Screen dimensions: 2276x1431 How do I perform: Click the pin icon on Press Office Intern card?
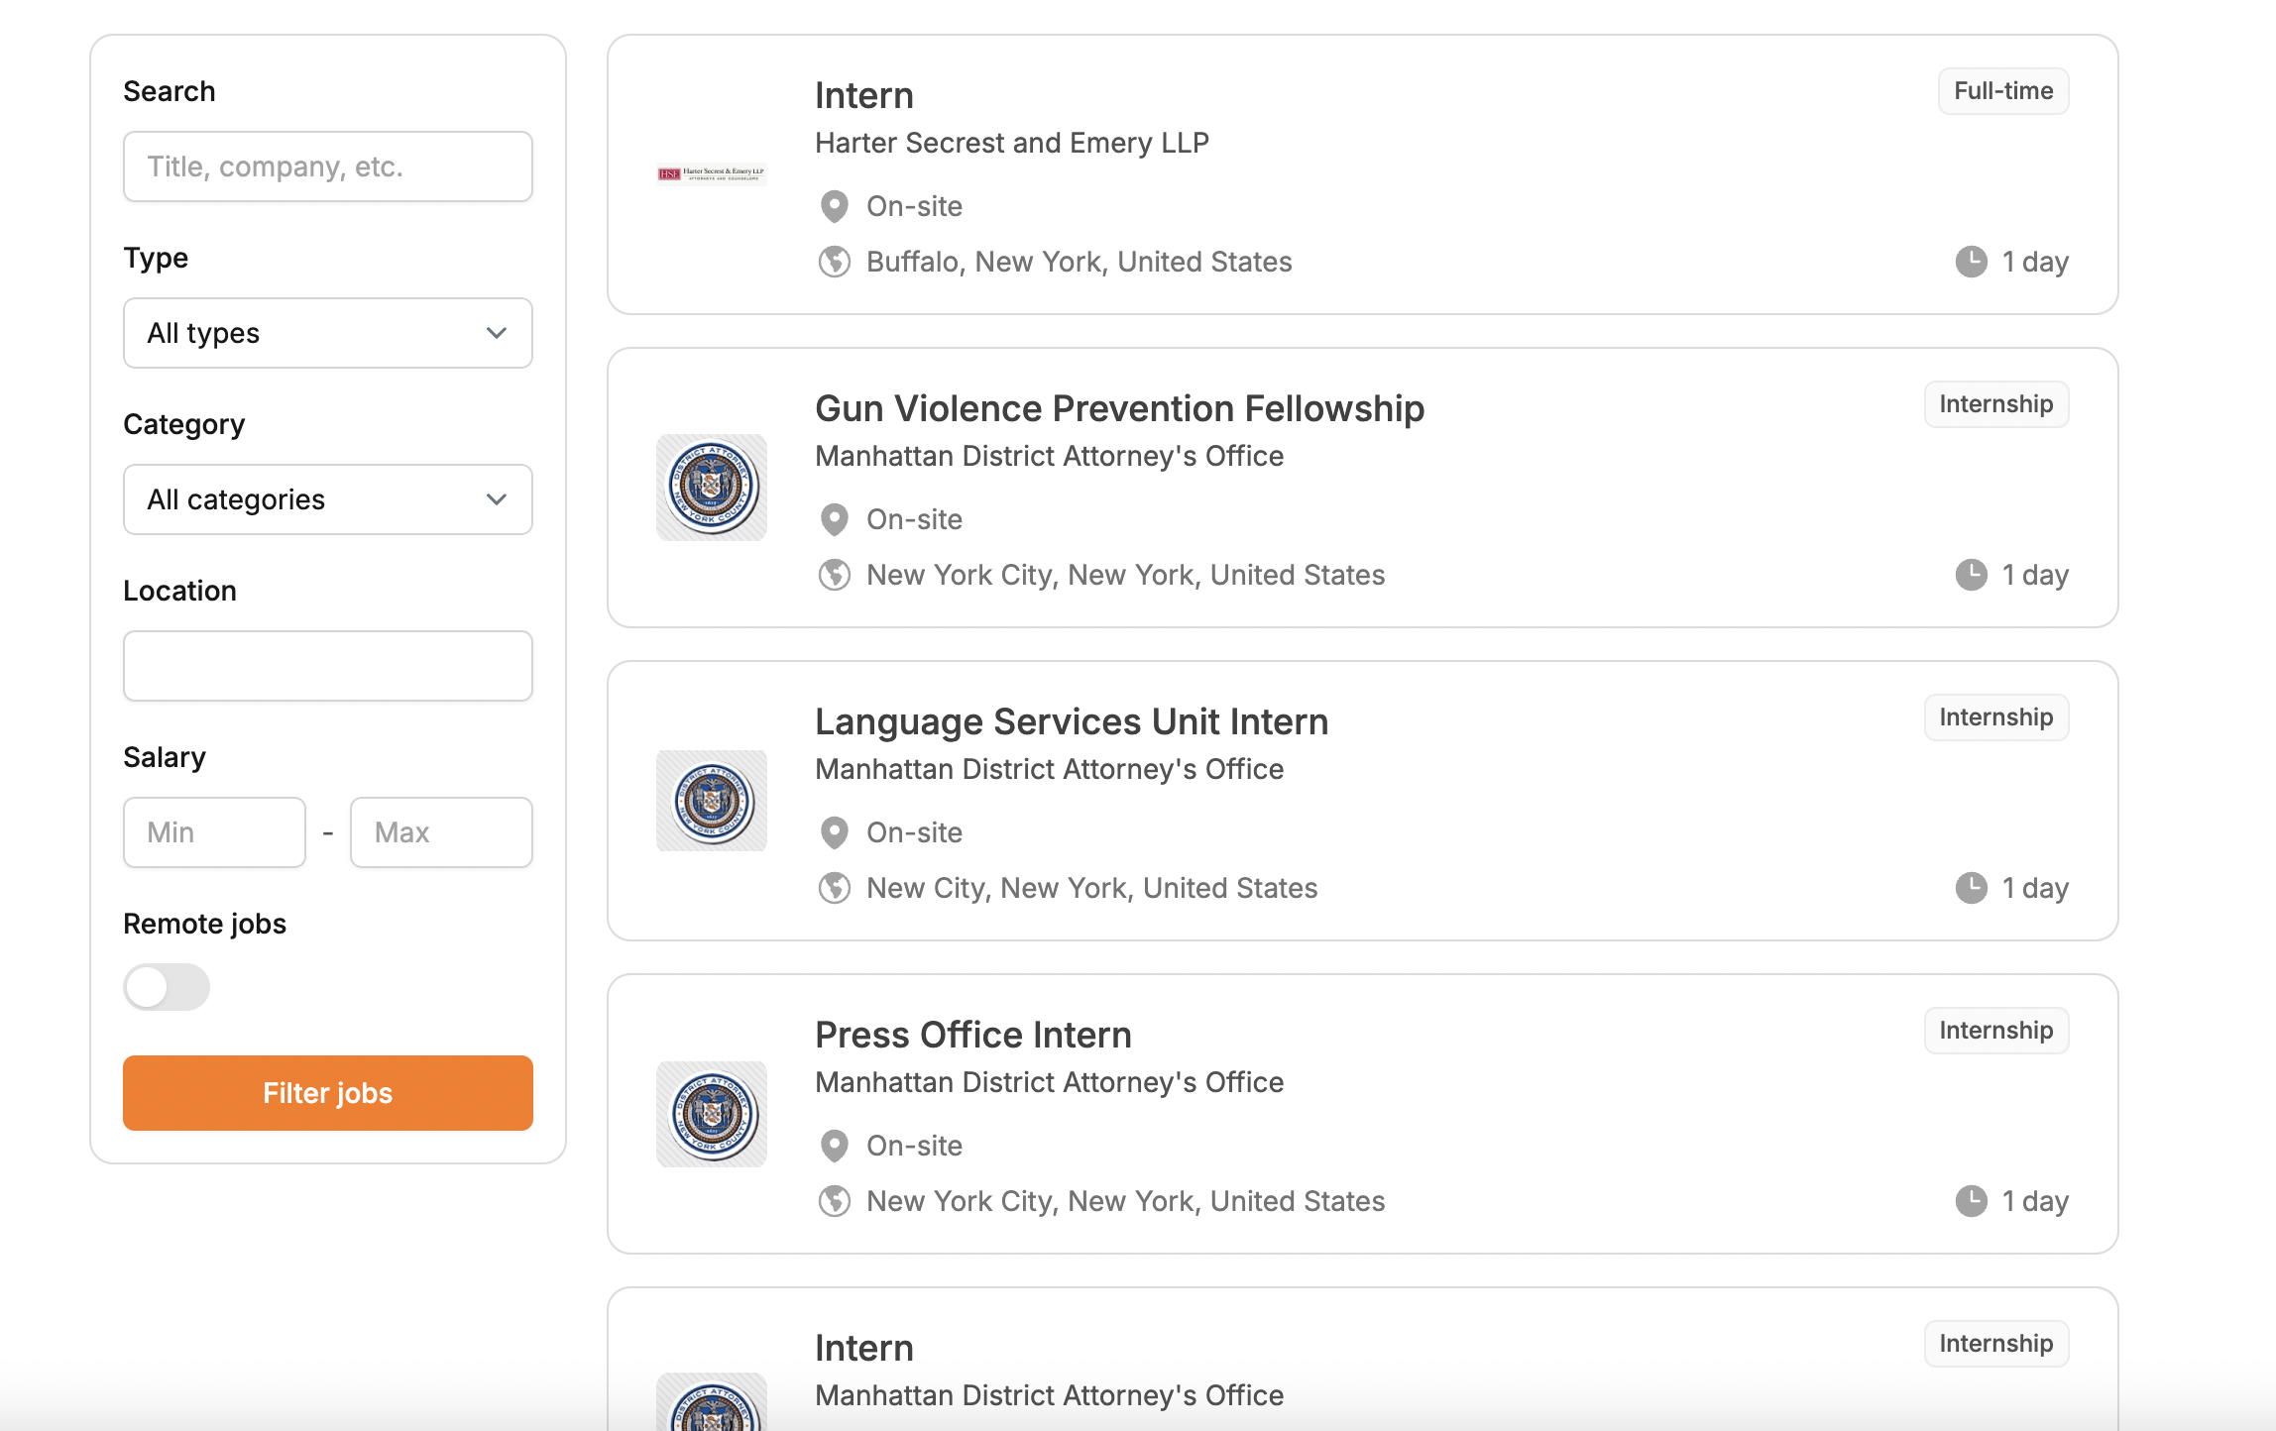tap(835, 1146)
